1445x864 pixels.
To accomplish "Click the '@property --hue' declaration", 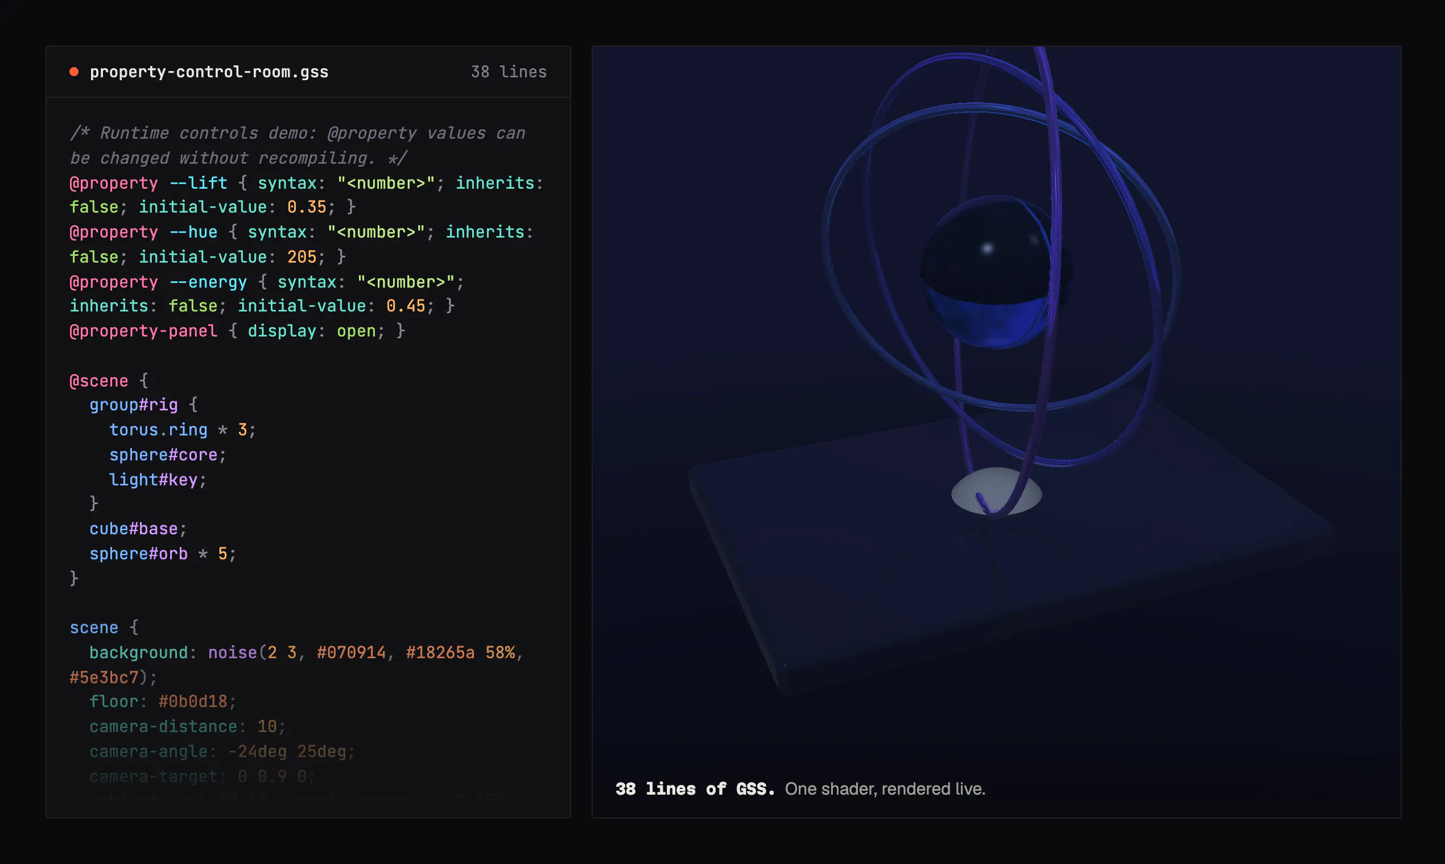I will click(x=143, y=232).
